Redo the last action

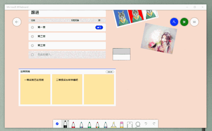click(x=154, y=124)
